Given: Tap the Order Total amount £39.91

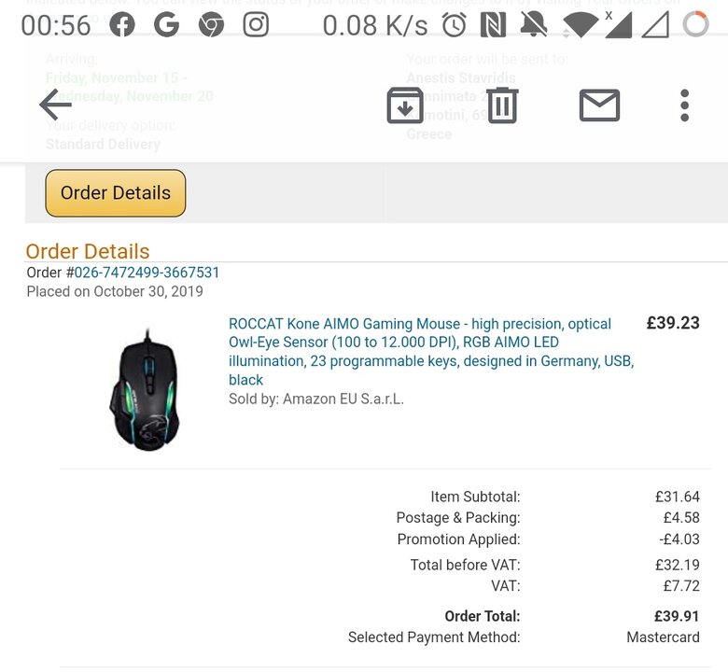Looking at the screenshot, I should (677, 616).
